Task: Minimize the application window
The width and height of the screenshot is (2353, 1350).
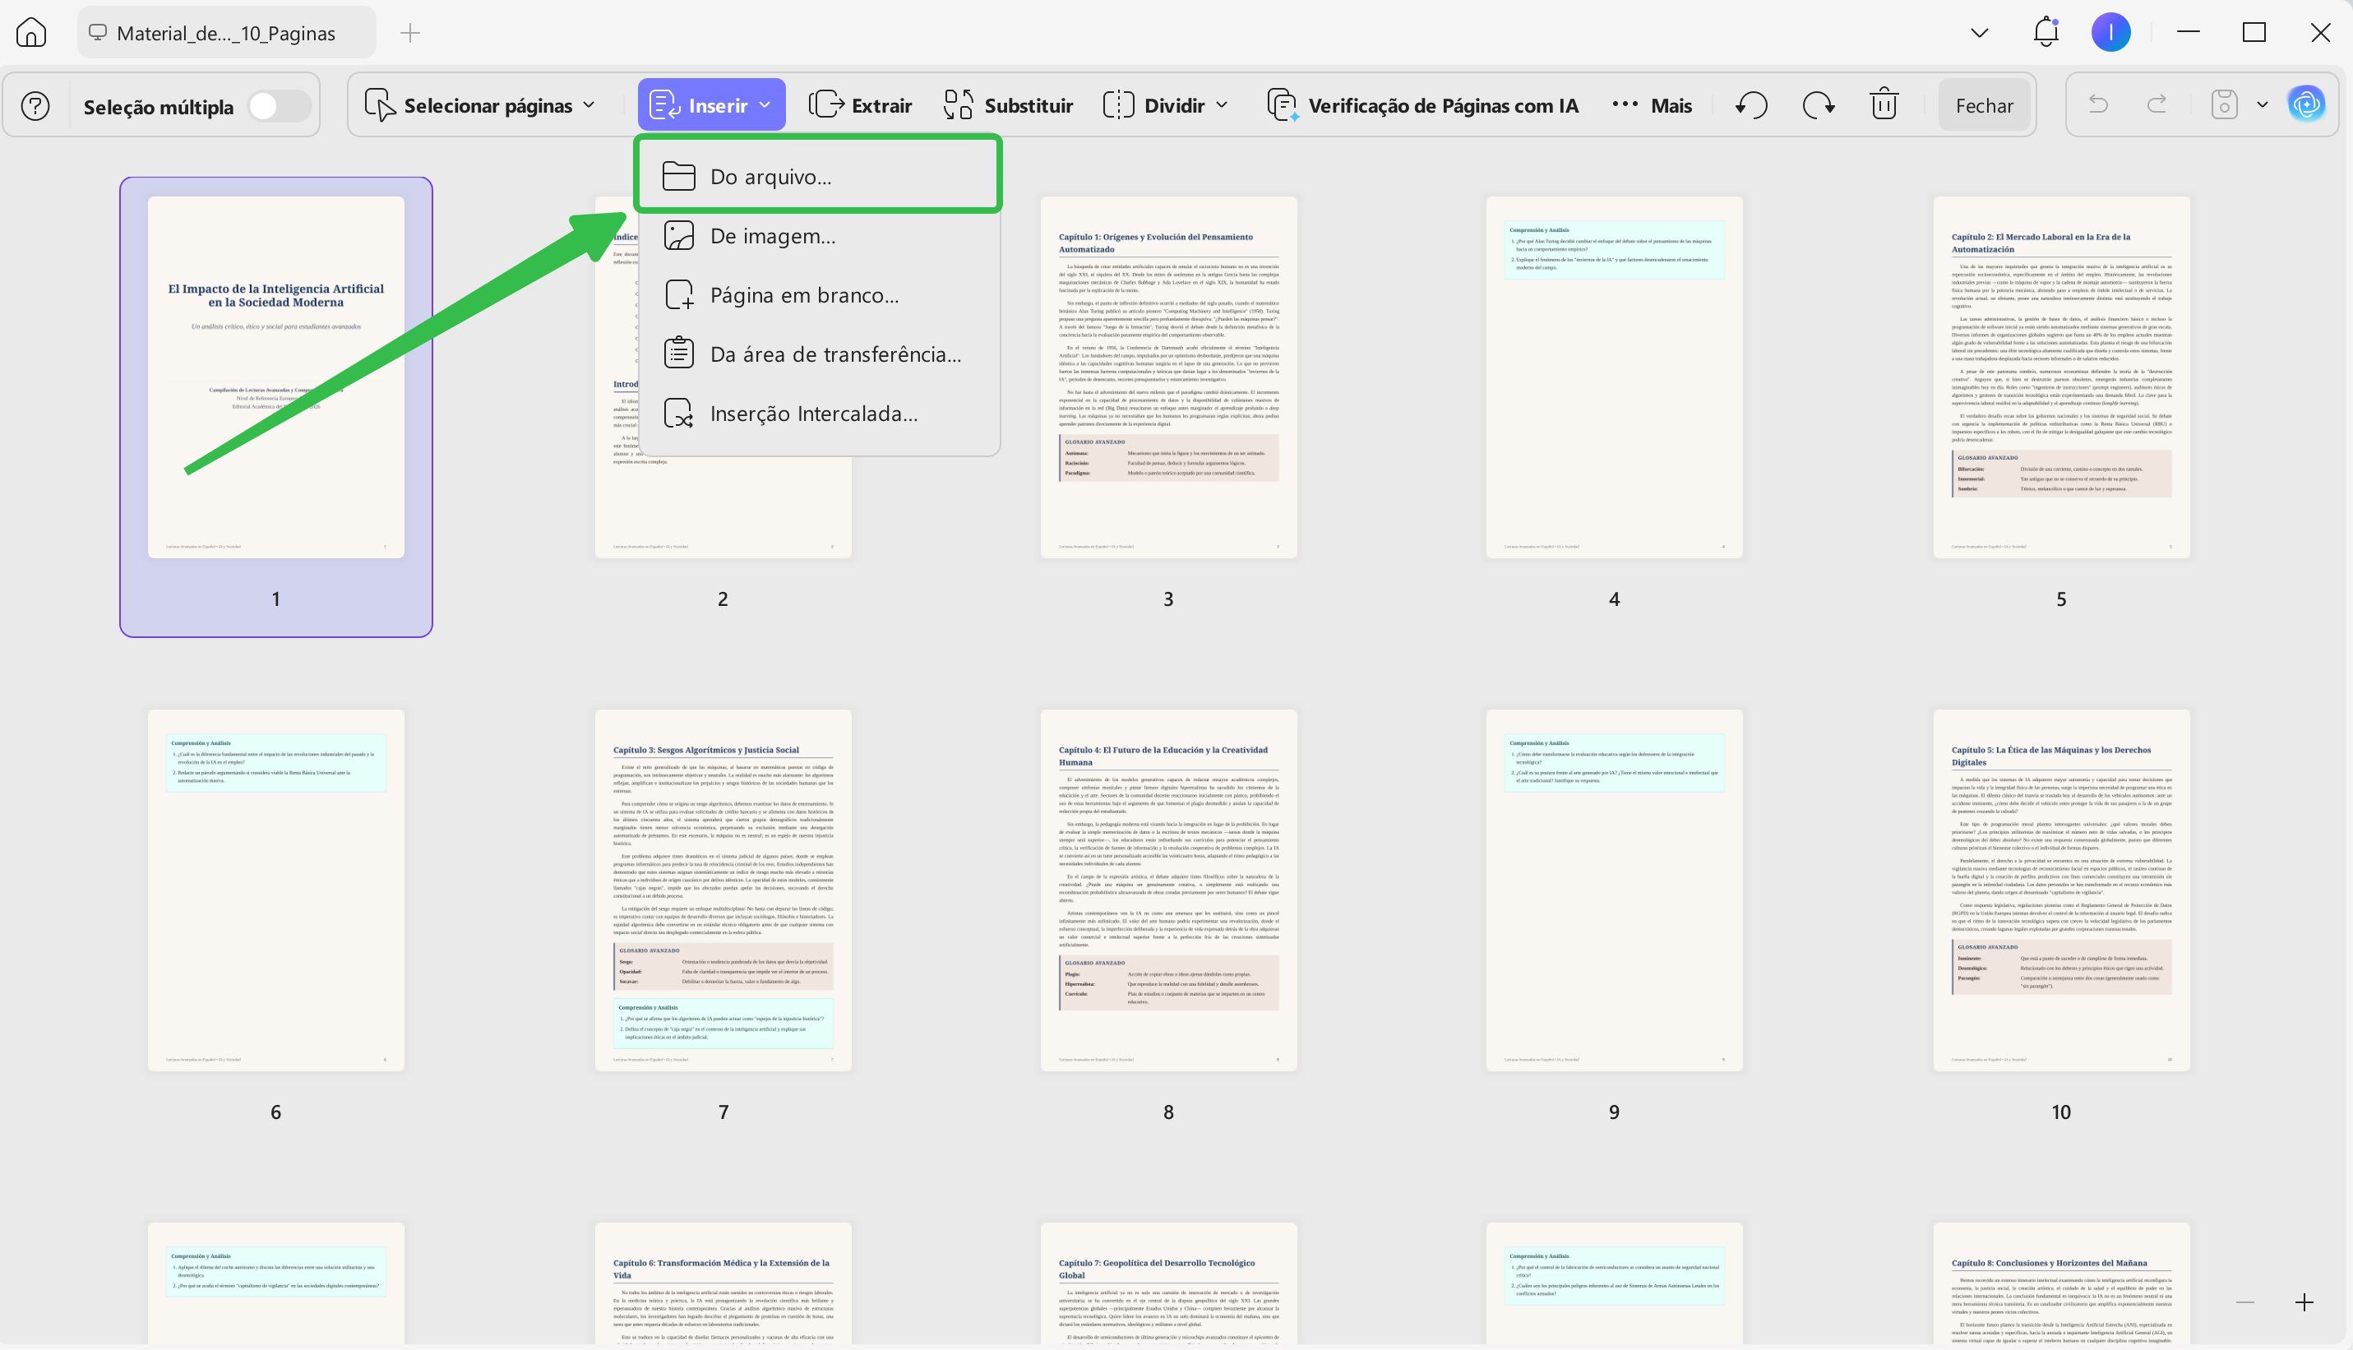Action: coord(2188,31)
